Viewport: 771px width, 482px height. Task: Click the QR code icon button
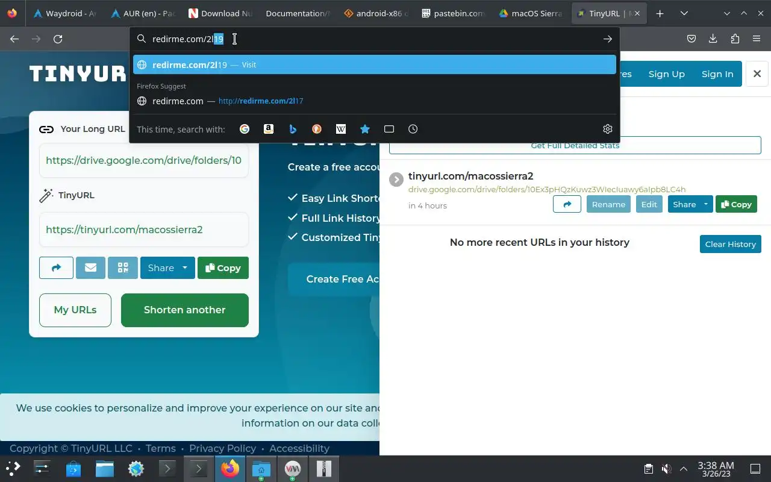123,268
